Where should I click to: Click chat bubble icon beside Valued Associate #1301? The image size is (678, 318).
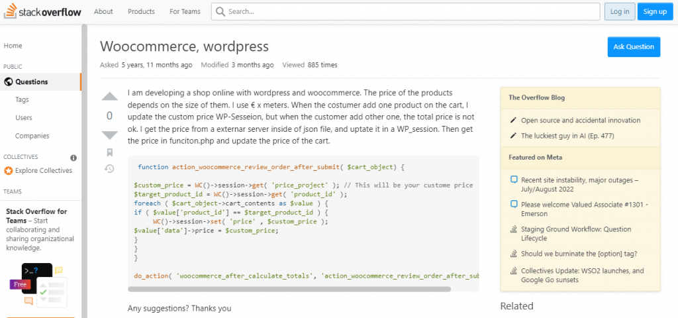point(514,204)
